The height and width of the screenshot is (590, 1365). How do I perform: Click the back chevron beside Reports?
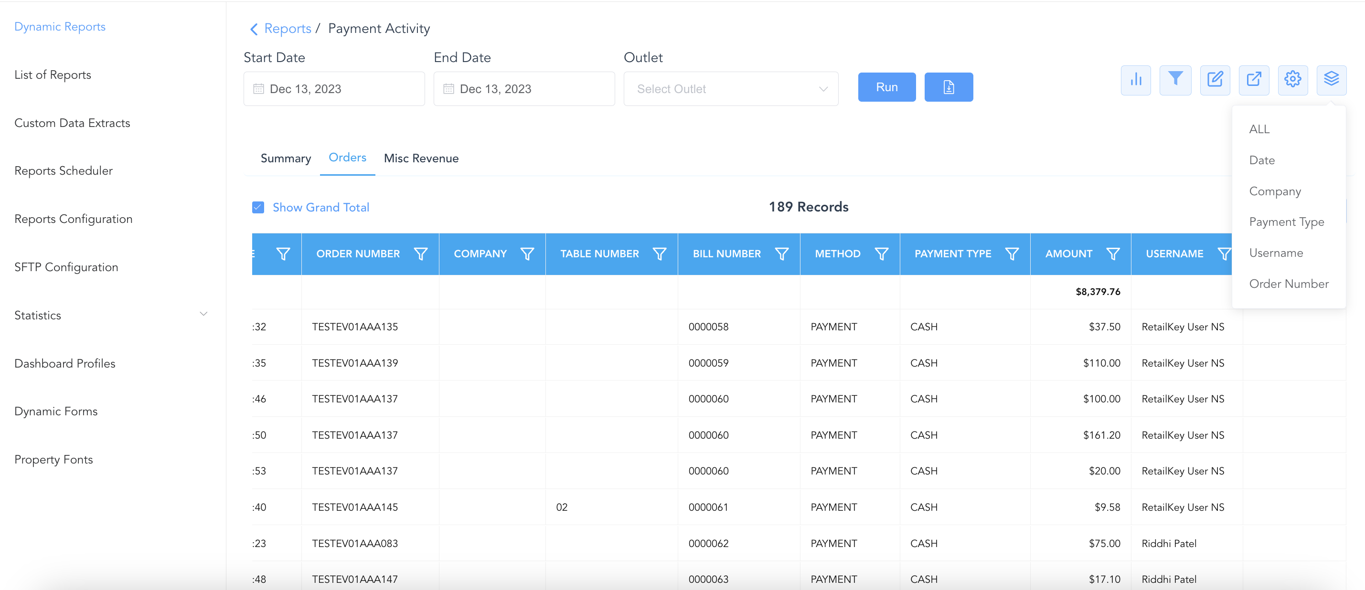(x=254, y=29)
